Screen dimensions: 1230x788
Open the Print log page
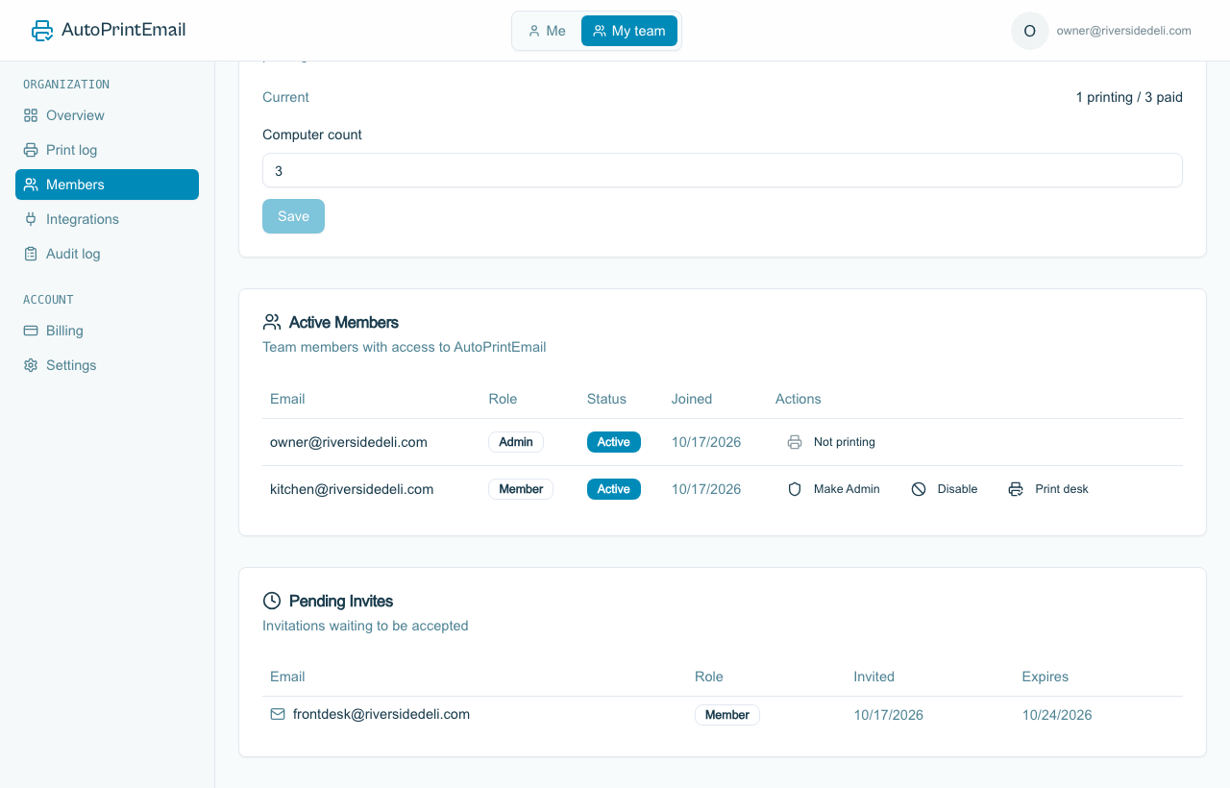(x=107, y=150)
